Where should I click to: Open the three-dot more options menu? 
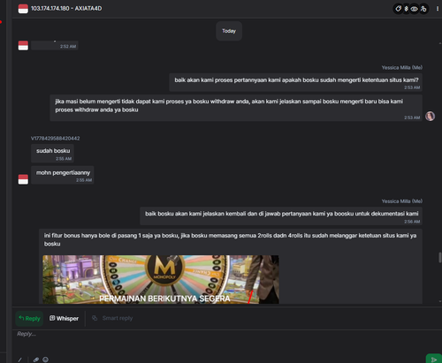click(x=438, y=9)
